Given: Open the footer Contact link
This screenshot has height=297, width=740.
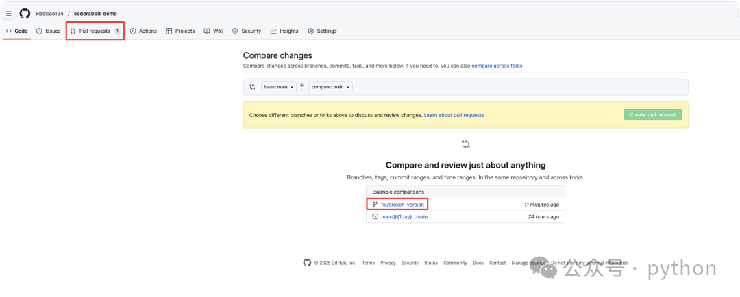Looking at the screenshot, I should pos(497,263).
